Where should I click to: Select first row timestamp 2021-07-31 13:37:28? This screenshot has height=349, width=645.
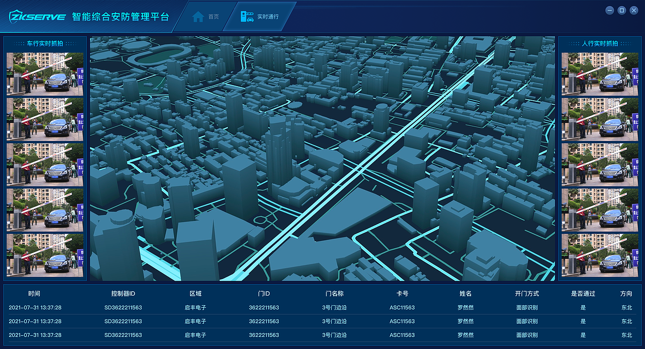(x=35, y=308)
